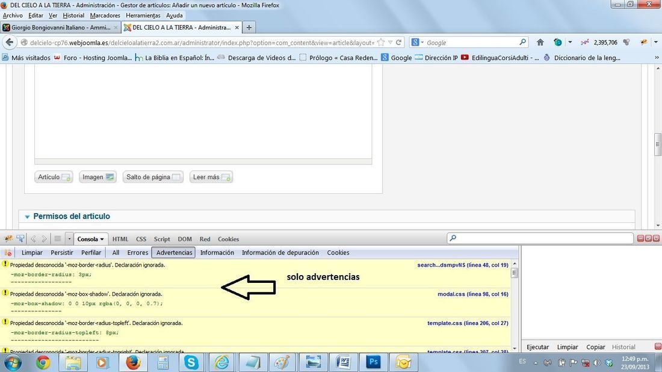
Task: Filter console by Advertencias
Action: (x=174, y=252)
